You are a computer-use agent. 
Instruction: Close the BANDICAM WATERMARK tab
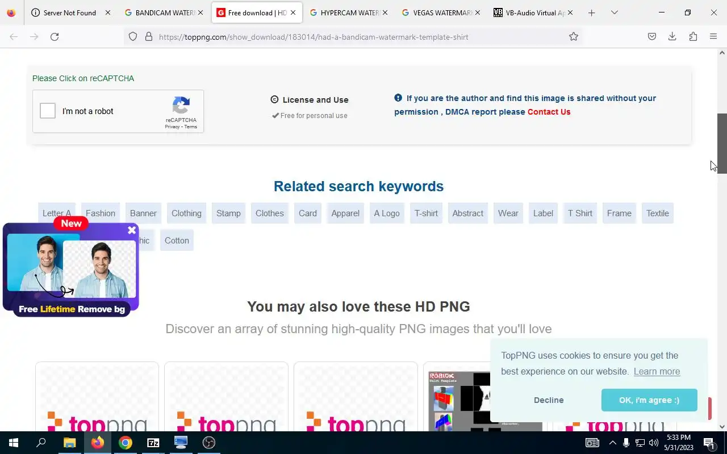tap(200, 12)
